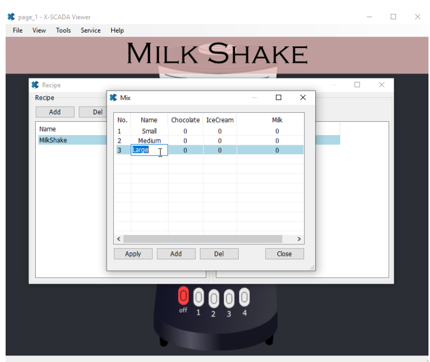Select the Medium row name cell
The height and width of the screenshot is (362, 430).
coord(149,141)
